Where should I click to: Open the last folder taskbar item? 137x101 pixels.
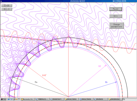tap(115, 99)
